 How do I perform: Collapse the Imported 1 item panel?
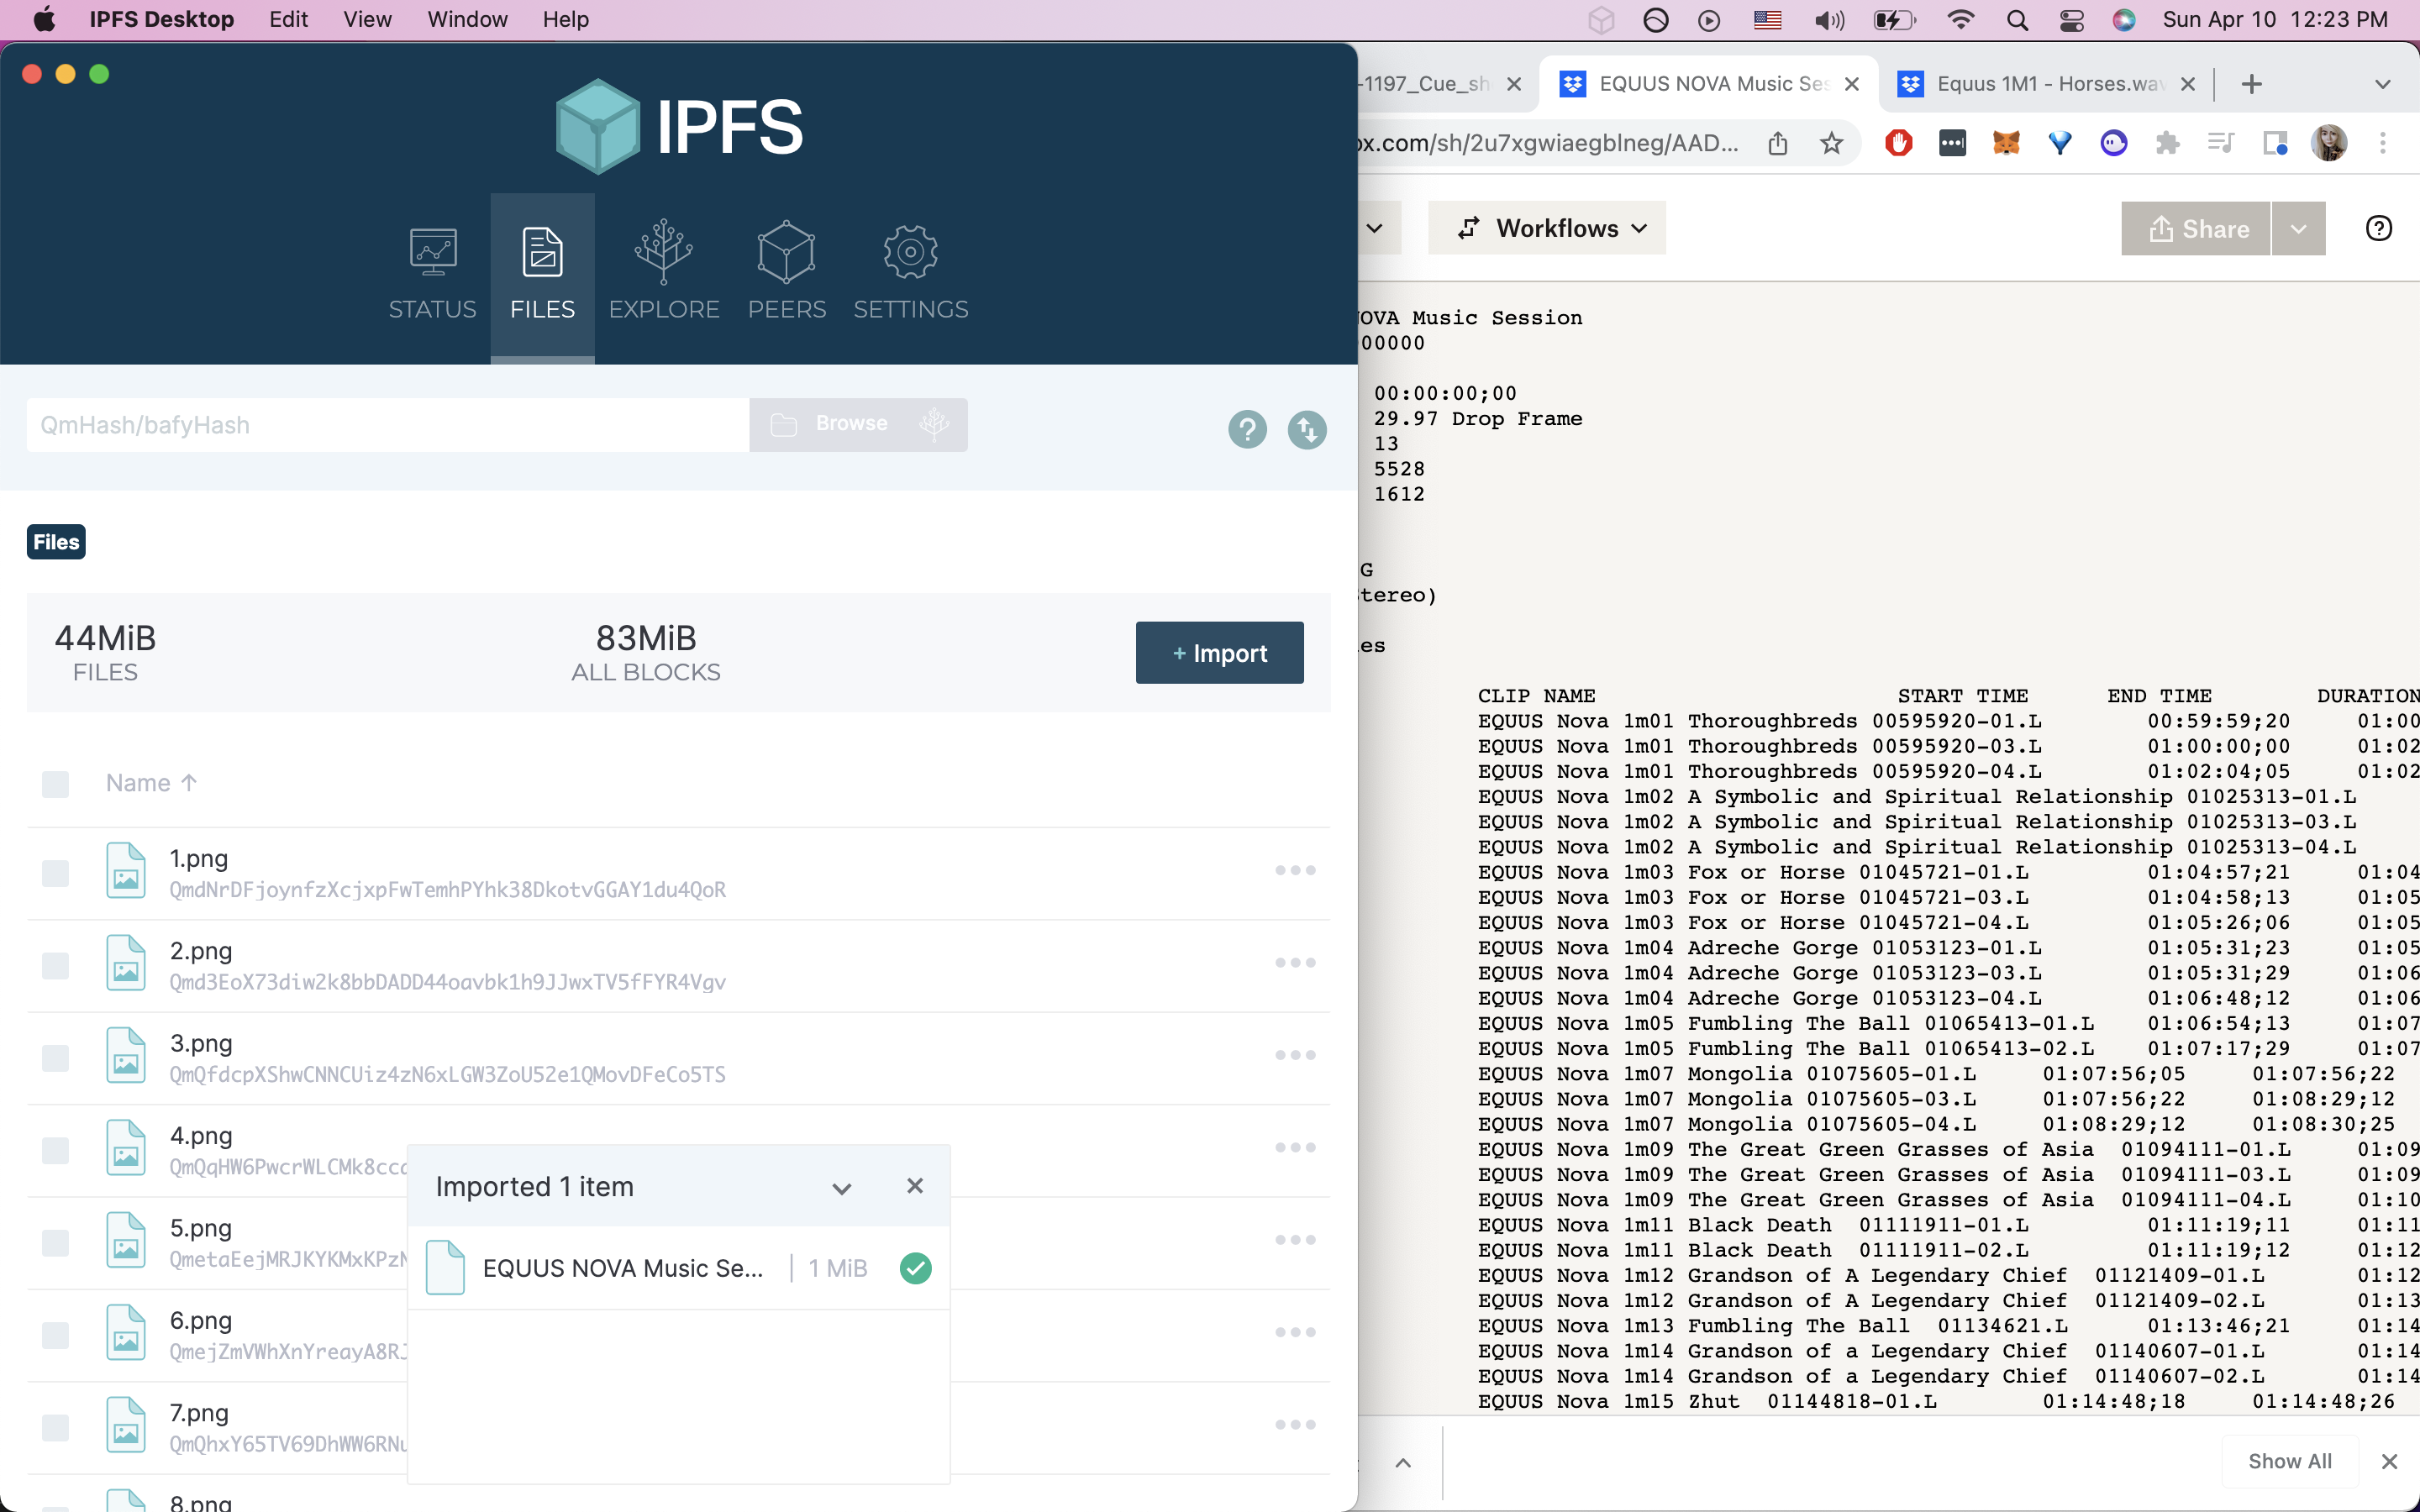click(x=841, y=1188)
